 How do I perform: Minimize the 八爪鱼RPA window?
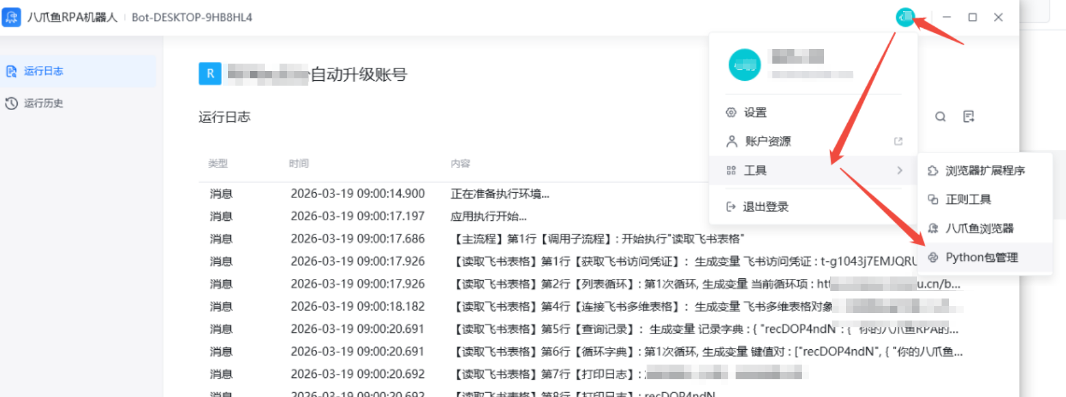pyautogui.click(x=946, y=17)
